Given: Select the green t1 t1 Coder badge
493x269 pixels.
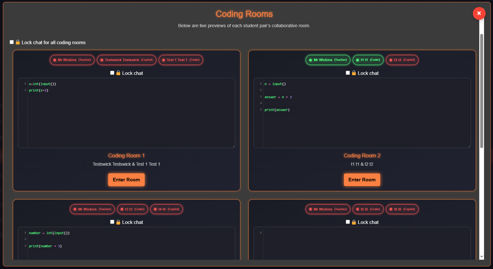Looking at the screenshot, I should click(368, 60).
